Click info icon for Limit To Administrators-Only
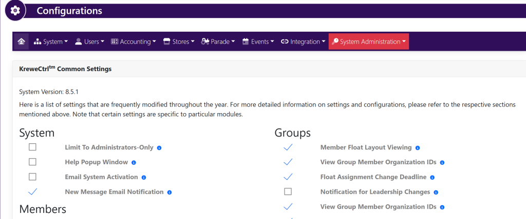Image resolution: width=526 pixels, height=219 pixels. tap(159, 148)
